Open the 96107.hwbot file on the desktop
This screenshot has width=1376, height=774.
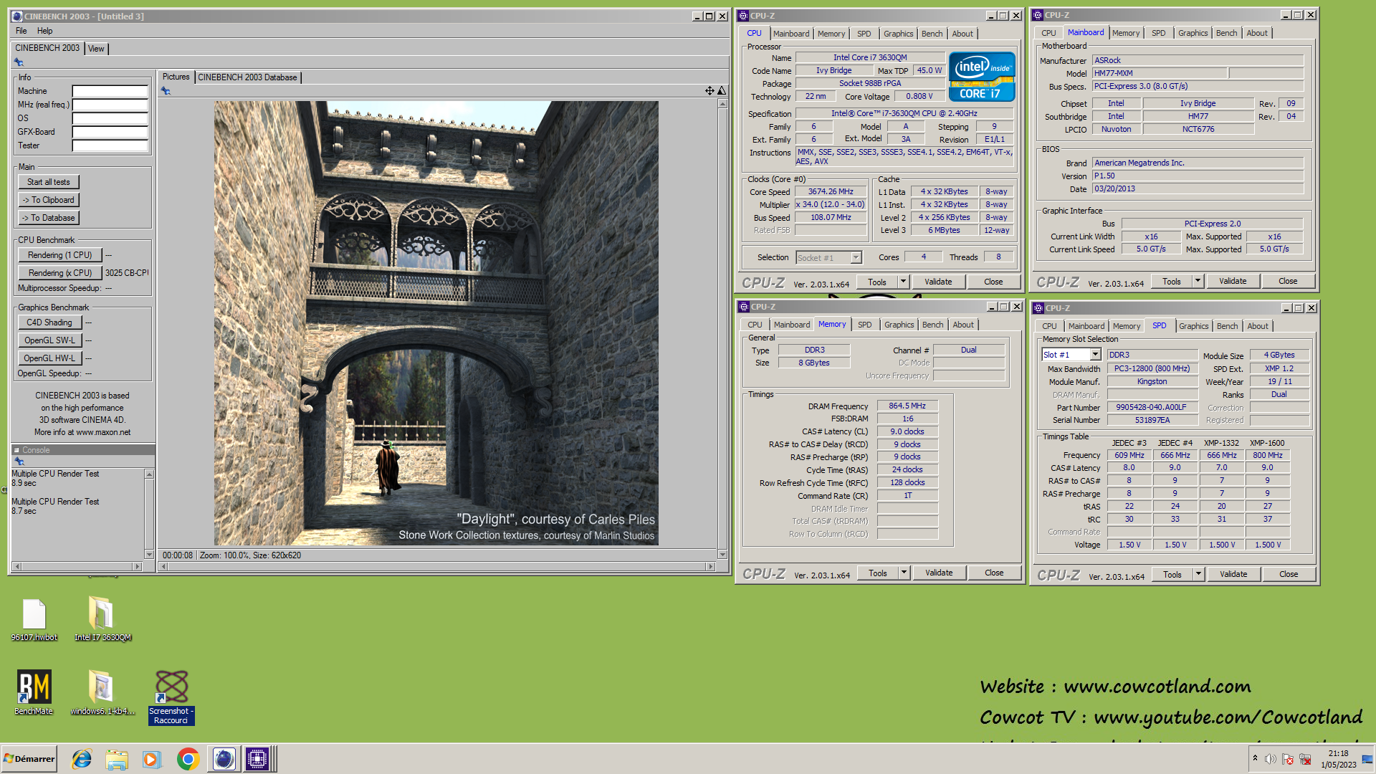coord(34,620)
